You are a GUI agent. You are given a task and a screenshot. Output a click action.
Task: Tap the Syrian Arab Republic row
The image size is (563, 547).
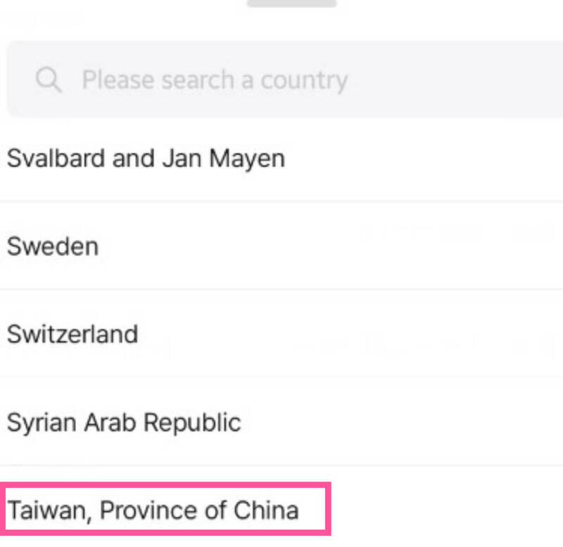281,422
